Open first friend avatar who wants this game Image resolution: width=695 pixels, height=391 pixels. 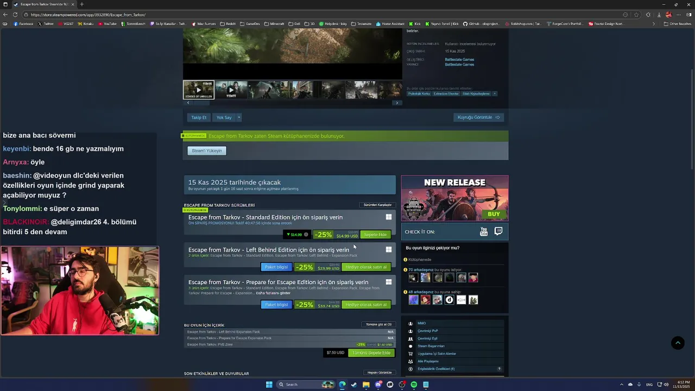(x=413, y=278)
